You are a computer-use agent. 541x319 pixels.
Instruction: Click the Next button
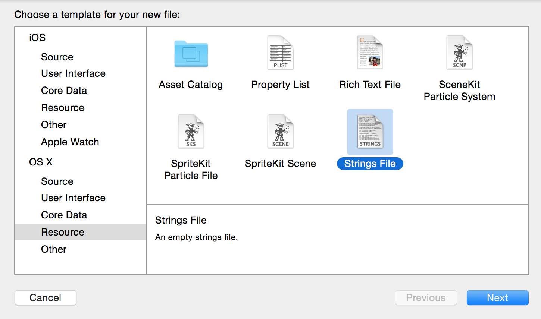pyautogui.click(x=497, y=298)
